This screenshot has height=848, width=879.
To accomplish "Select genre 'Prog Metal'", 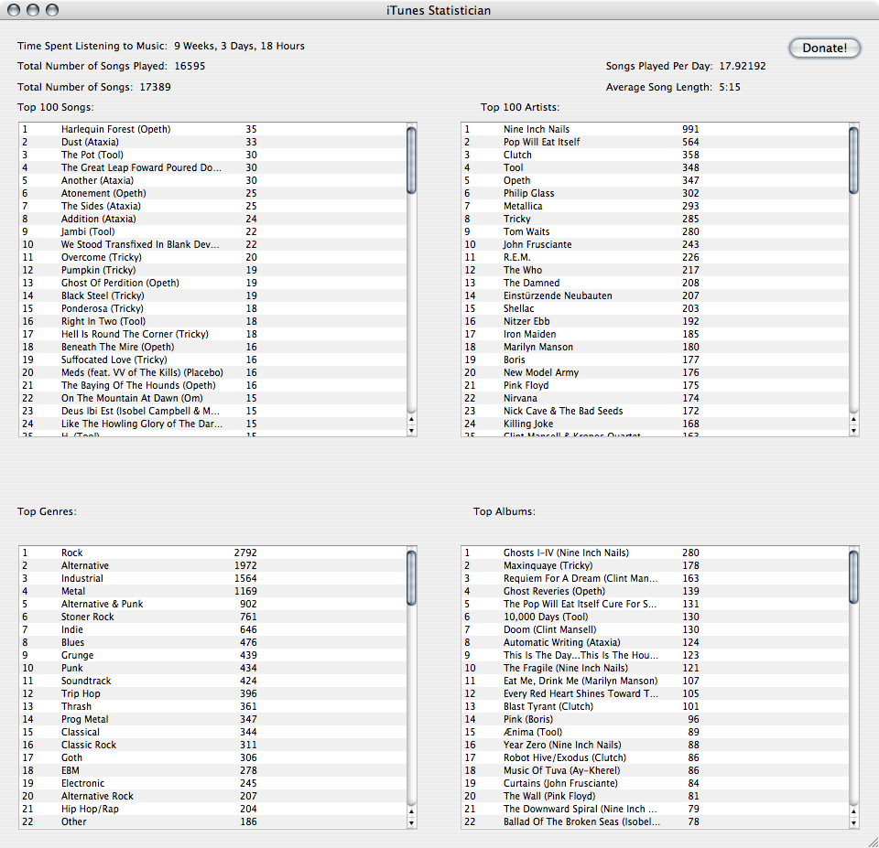I will pyautogui.click(x=212, y=719).
